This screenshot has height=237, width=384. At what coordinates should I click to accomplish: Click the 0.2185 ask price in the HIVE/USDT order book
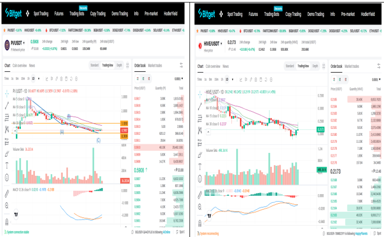tap(334, 99)
